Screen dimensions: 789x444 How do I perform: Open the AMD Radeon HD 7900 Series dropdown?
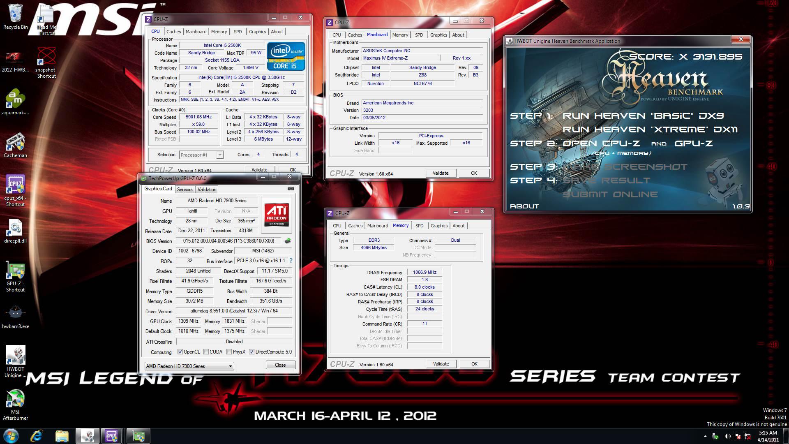pyautogui.click(x=189, y=366)
